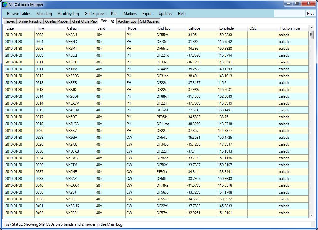Select grid locator QF11mq cell
Image resolution: width=318 pixels, height=230 pixels.
(171, 124)
